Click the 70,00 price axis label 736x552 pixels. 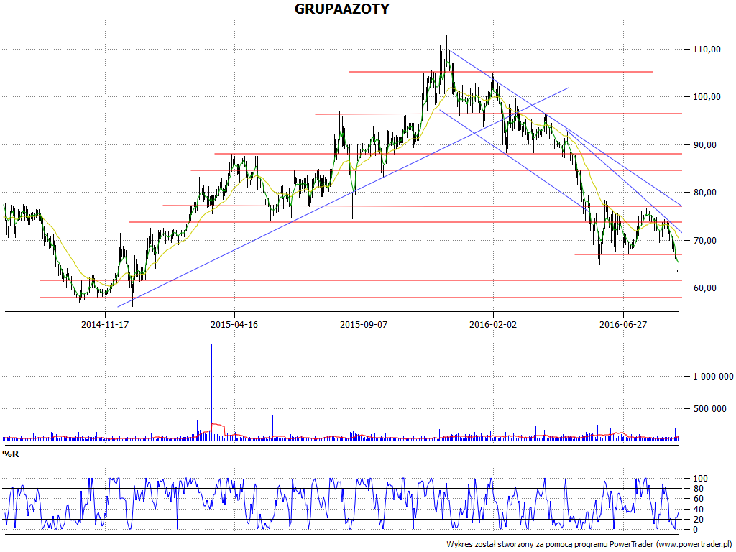pos(706,240)
